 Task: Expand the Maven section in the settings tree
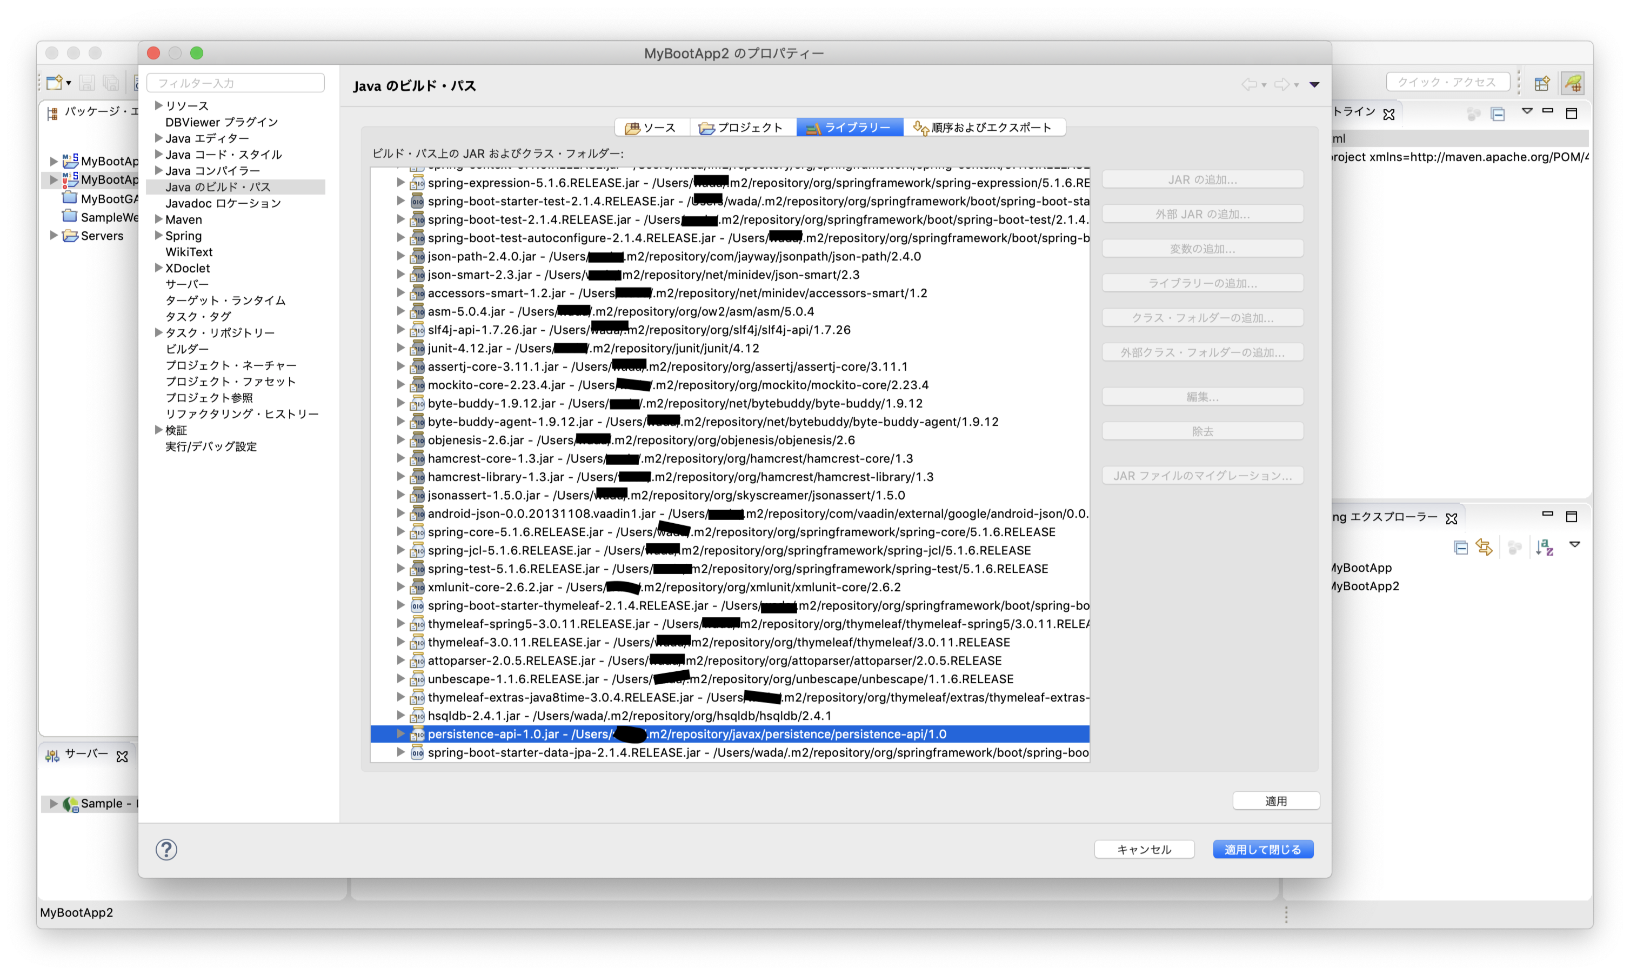pyautogui.click(x=158, y=219)
